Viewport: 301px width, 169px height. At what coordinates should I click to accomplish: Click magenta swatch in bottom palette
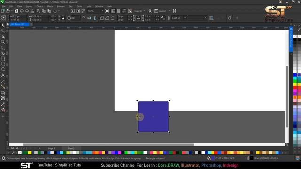tap(119, 153)
